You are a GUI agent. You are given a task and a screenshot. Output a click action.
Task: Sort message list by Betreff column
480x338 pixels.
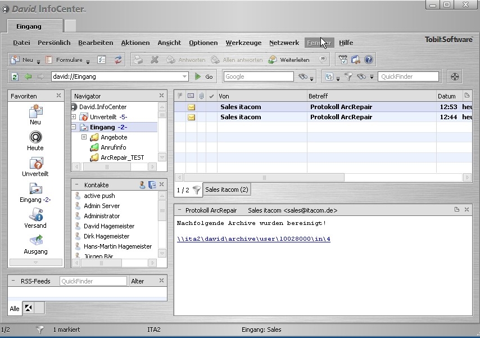pos(372,96)
